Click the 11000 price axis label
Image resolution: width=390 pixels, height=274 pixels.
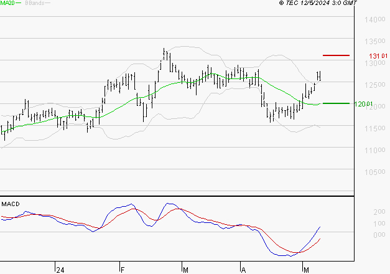375,150
